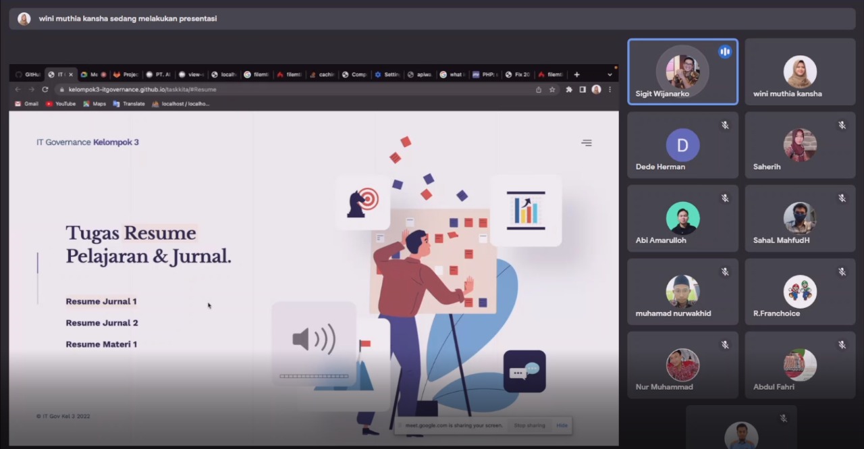Click Abi Amarulloh's muted microphone icon

click(x=725, y=199)
